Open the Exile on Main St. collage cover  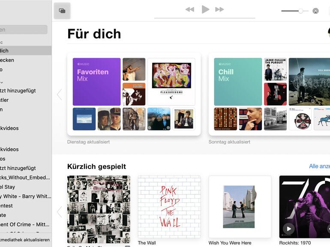[x=99, y=209]
